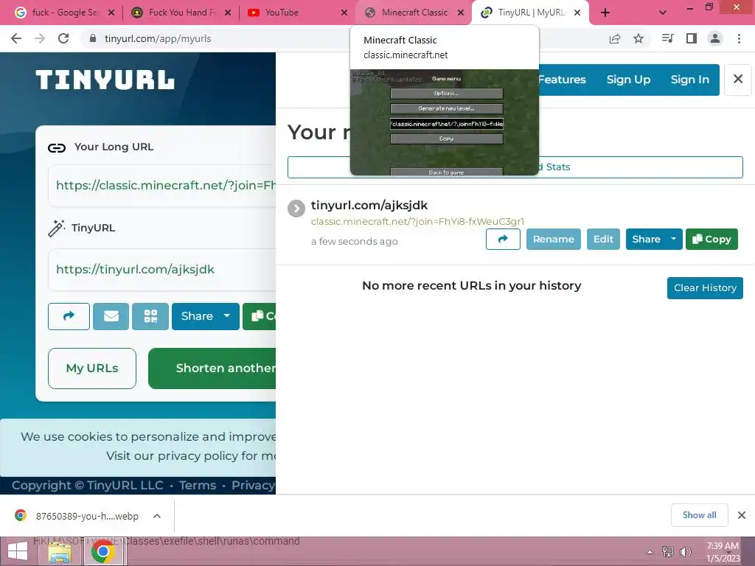
Task: Open the tab search chevron
Action: coord(663,13)
